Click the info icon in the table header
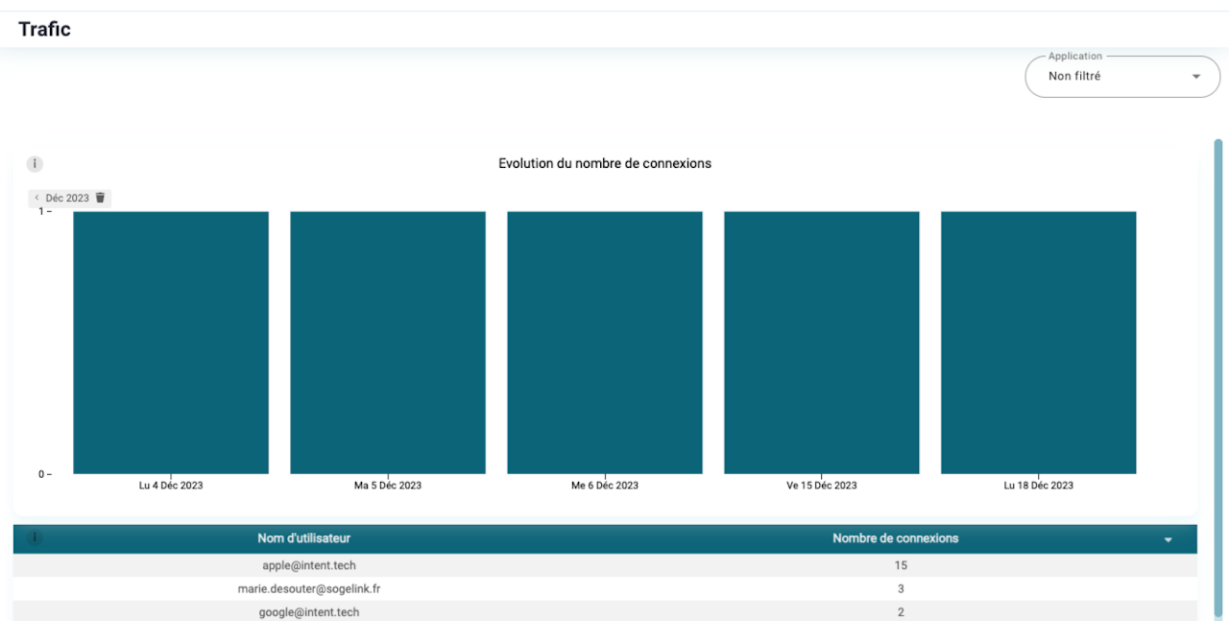Screen dimensions: 1229x621 pyautogui.click(x=35, y=538)
